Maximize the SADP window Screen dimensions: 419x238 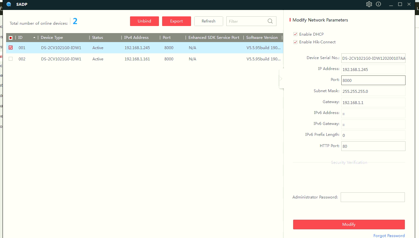(x=400, y=4)
